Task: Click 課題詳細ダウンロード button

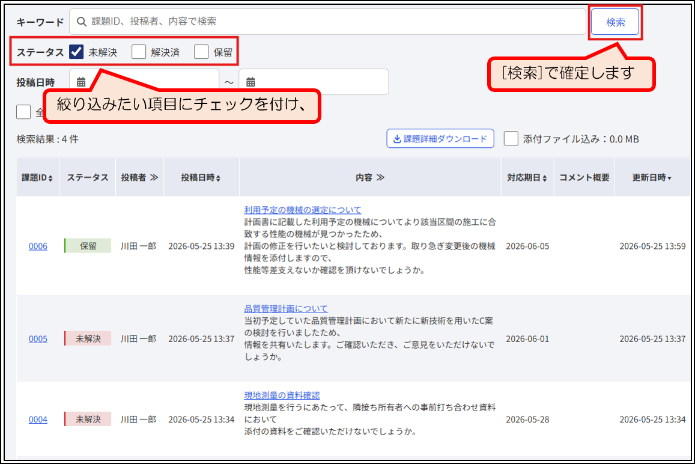Action: (x=440, y=138)
